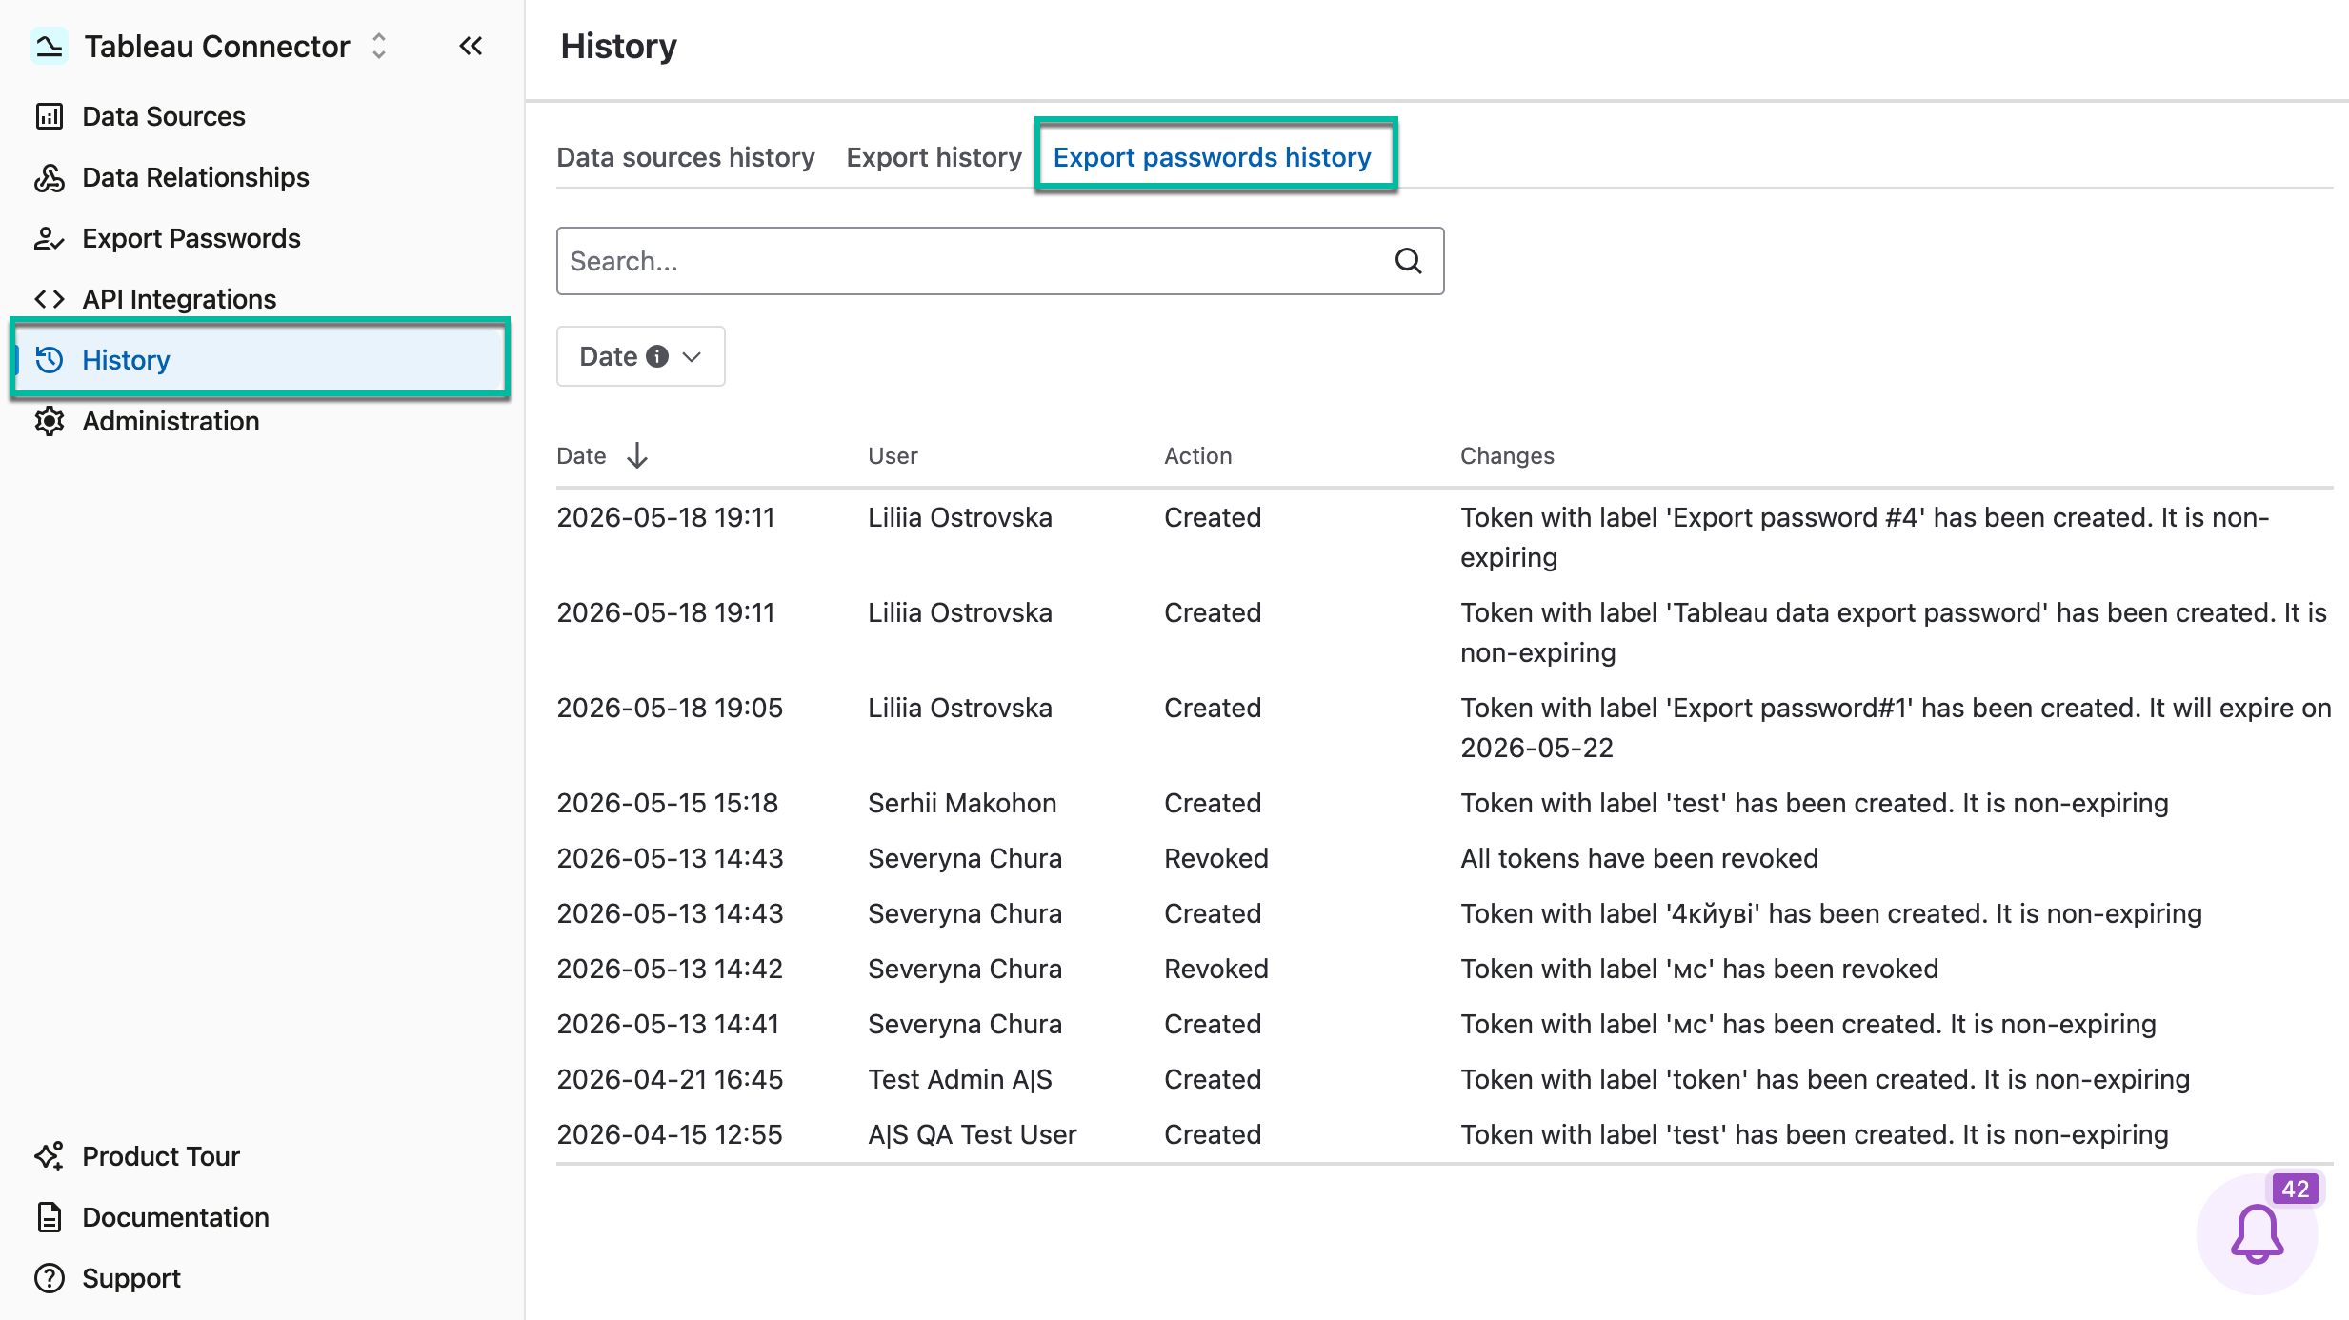Open the Administration section
This screenshot has width=2349, height=1320.
click(171, 421)
